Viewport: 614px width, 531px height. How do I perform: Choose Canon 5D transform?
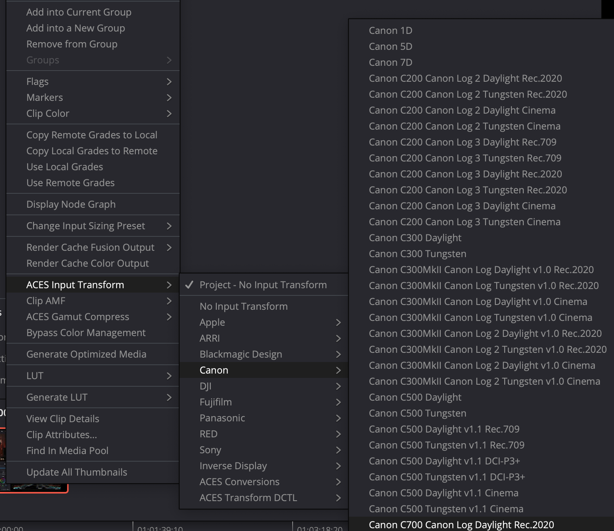481,46
